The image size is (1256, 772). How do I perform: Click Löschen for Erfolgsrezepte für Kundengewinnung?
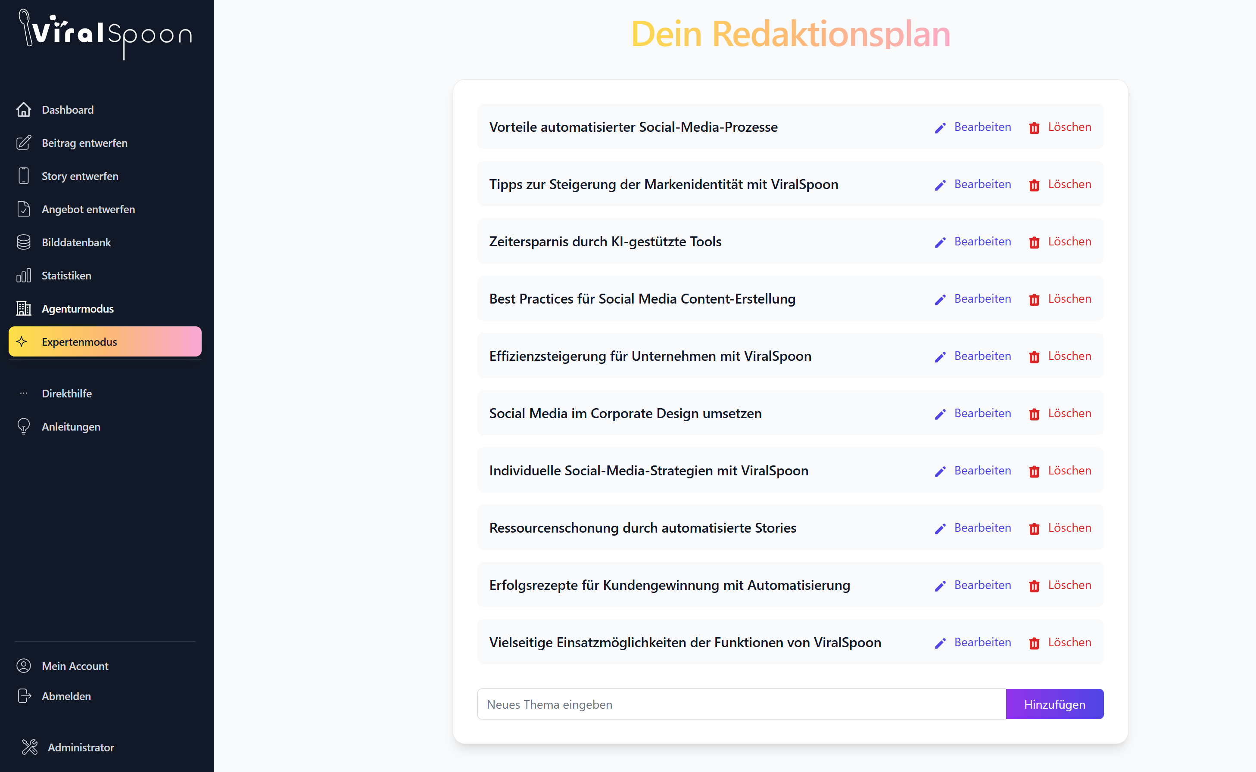(1060, 585)
